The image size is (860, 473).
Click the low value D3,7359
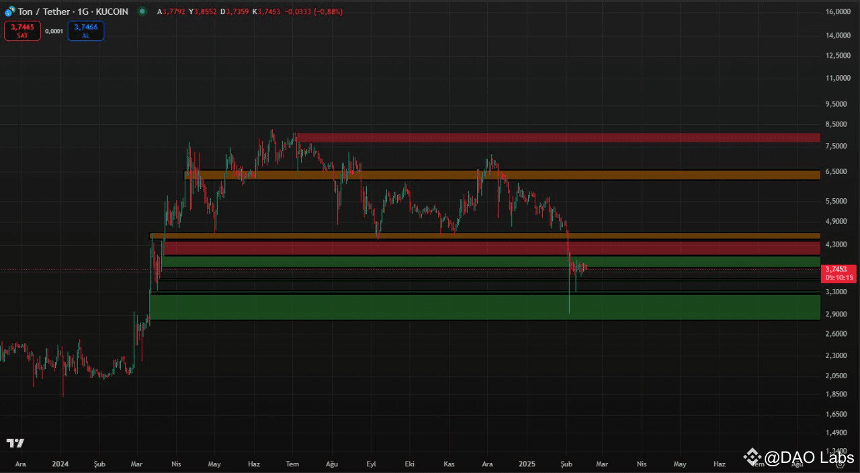coord(234,11)
